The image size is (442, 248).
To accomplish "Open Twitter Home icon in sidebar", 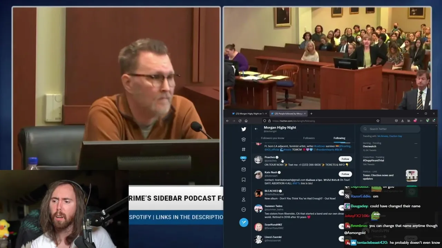I will (243, 139).
